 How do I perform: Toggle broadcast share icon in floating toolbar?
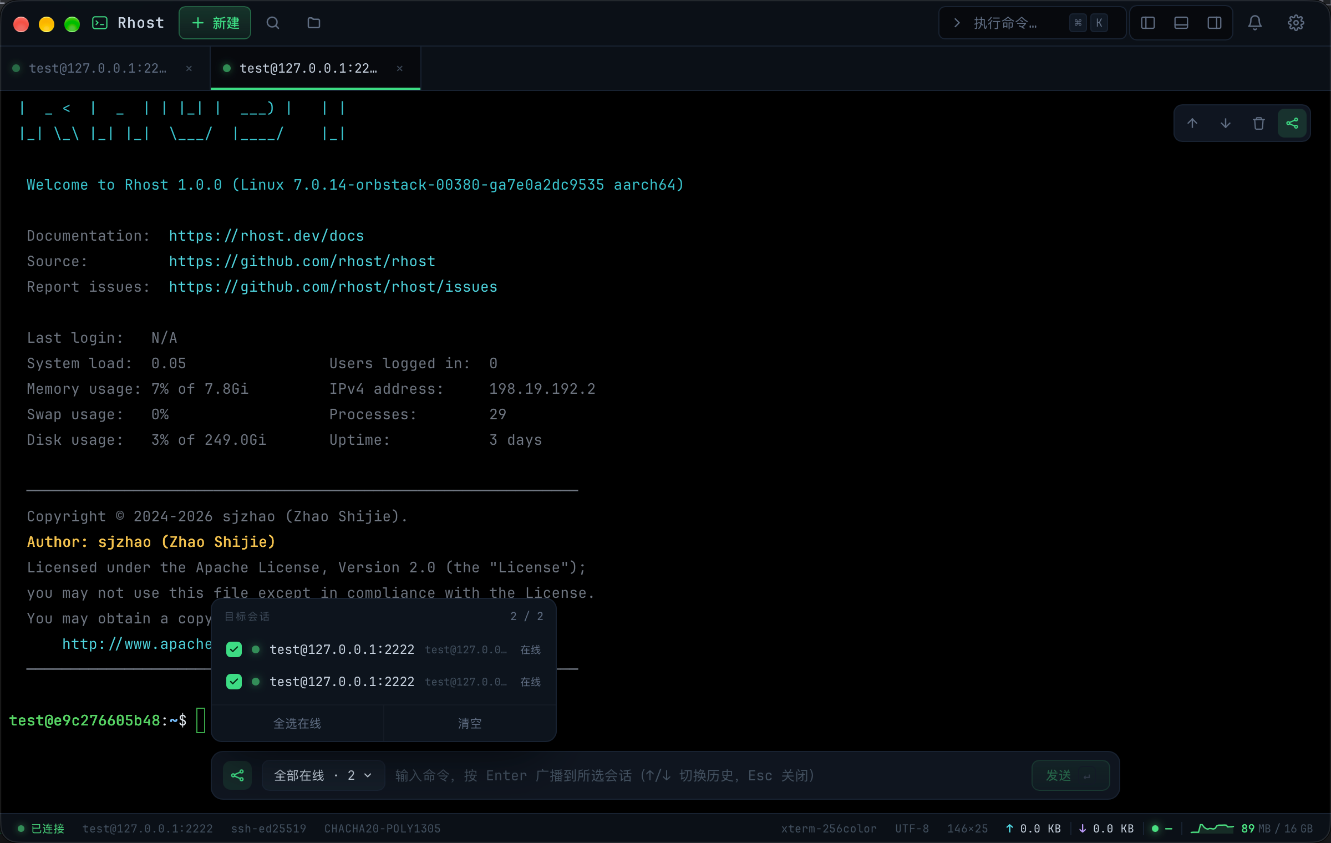pos(1292,123)
